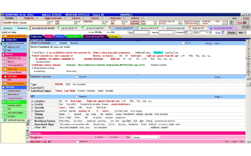Screen dimensions: 251x156
Task: Open the surgeries Type dropdown
Action: [145, 137]
